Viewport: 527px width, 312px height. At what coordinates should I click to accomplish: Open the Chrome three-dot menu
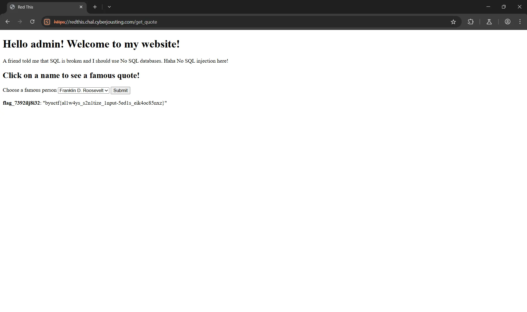click(520, 22)
